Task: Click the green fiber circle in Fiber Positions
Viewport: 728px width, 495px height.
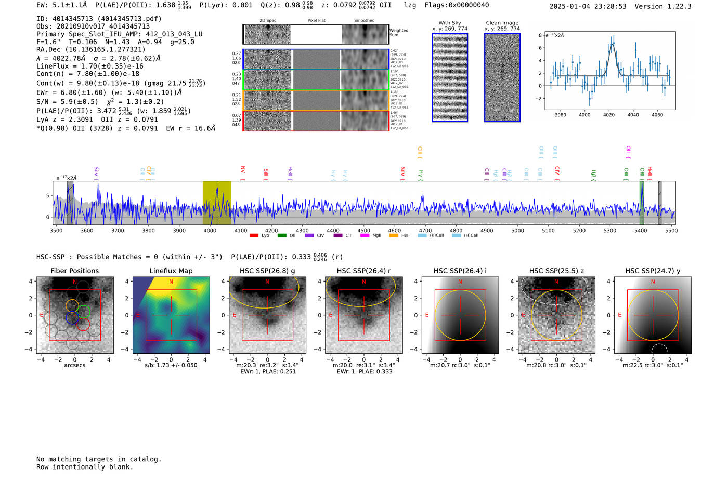Action: click(83, 312)
